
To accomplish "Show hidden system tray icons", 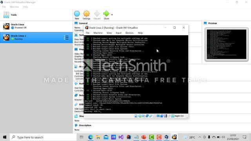I will point(200,137).
